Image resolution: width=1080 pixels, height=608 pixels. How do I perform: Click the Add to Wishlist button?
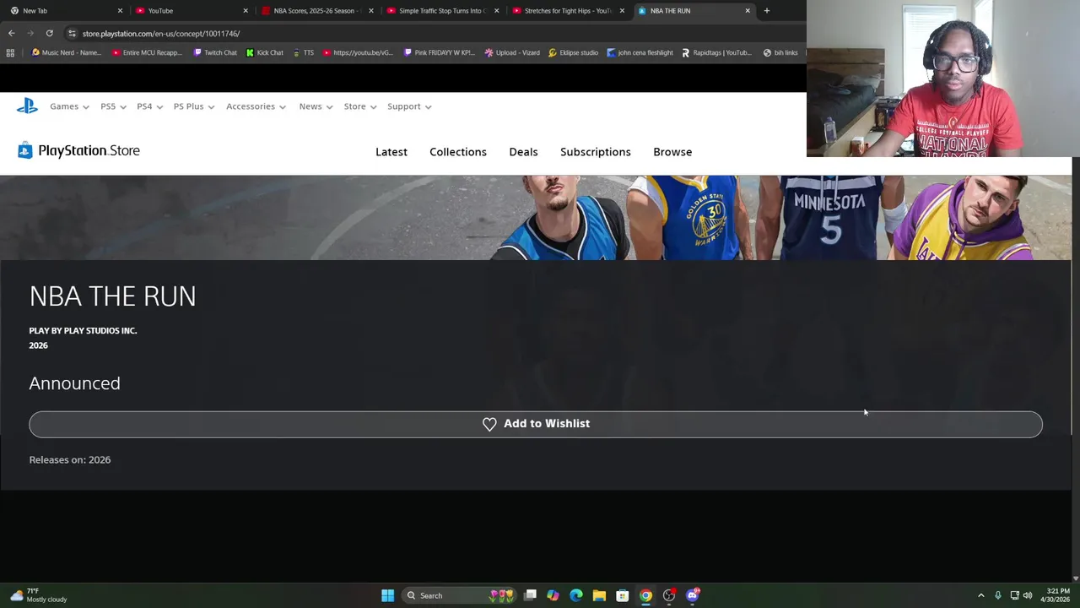(x=536, y=424)
